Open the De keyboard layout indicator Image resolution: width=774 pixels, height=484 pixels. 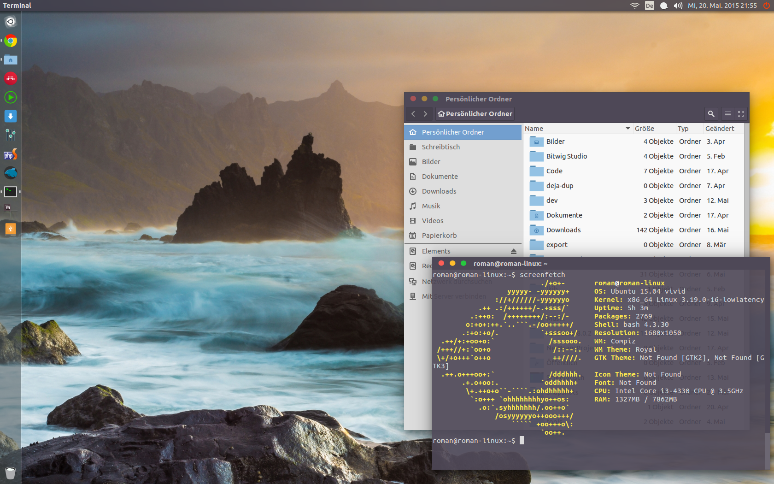coord(650,6)
